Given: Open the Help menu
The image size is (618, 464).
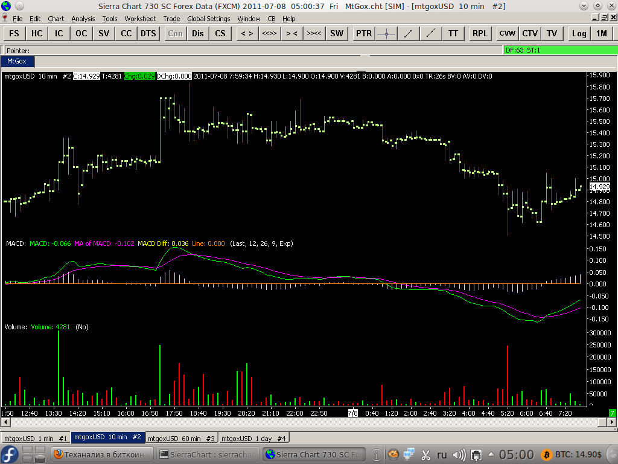Looking at the screenshot, I should pyautogui.click(x=289, y=19).
